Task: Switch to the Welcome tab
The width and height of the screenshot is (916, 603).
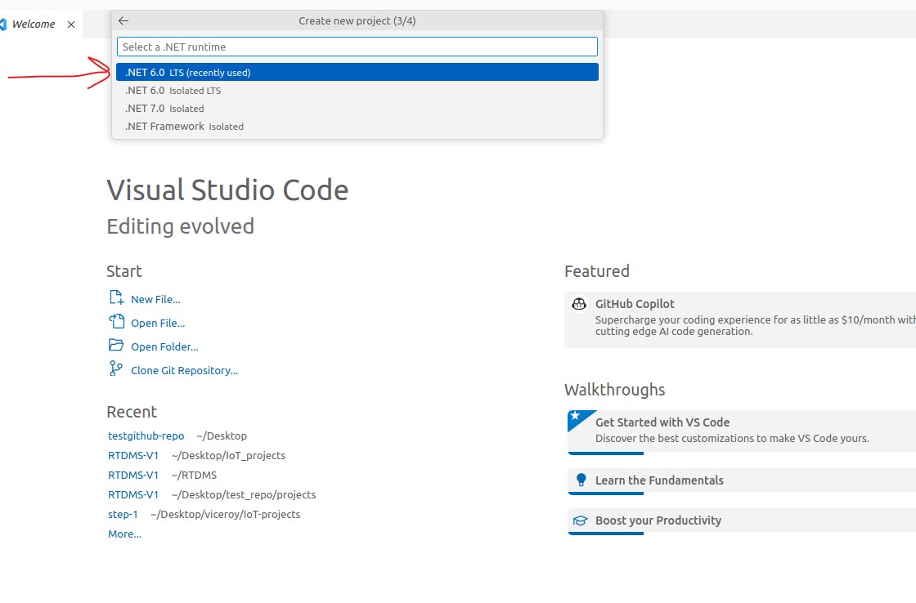Action: point(34,25)
